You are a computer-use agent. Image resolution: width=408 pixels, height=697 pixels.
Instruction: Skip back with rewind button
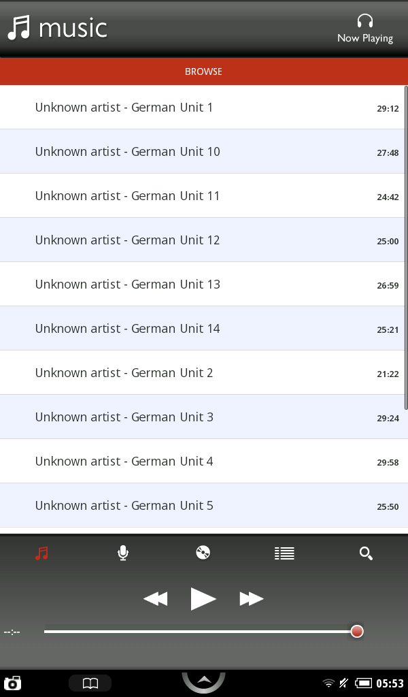tap(156, 599)
